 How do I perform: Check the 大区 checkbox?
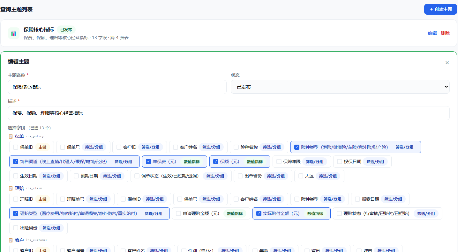301,176
